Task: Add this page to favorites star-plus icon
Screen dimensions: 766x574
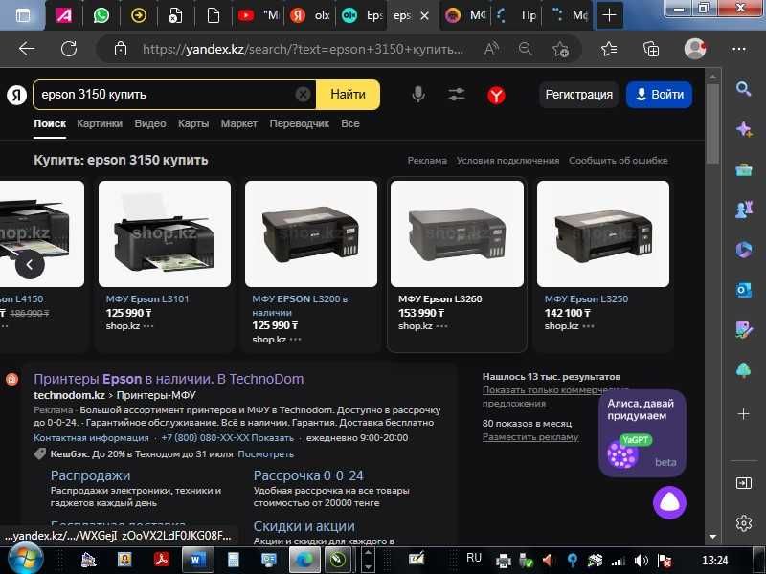Action: (560, 49)
